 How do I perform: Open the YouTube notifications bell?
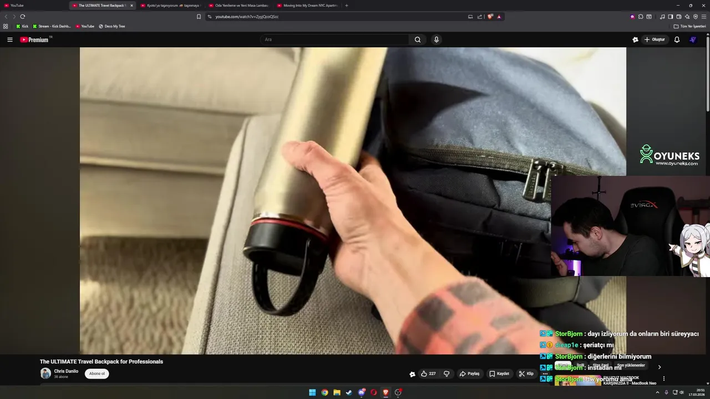tap(677, 39)
